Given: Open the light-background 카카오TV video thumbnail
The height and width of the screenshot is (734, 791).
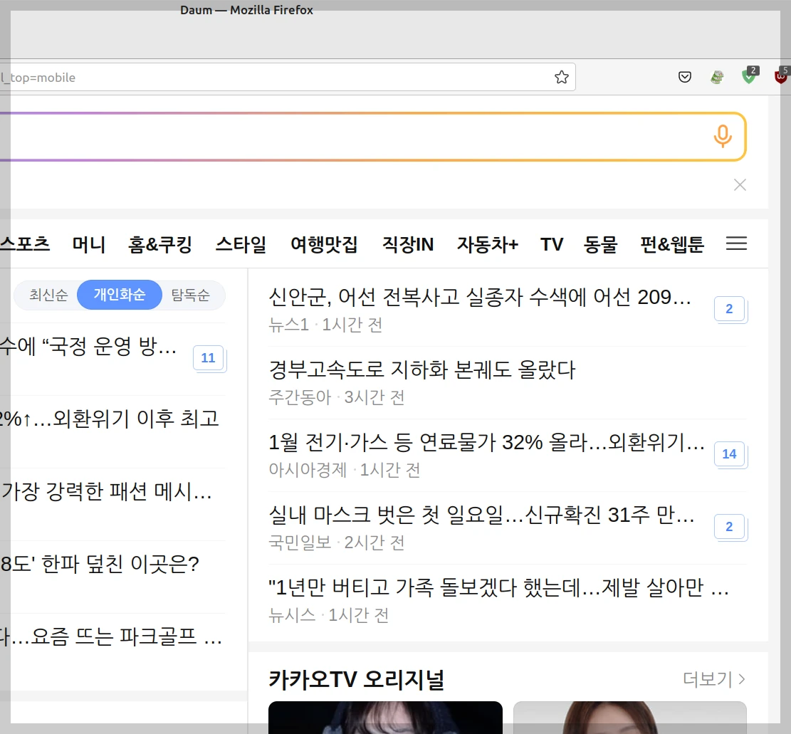Looking at the screenshot, I should [x=629, y=718].
